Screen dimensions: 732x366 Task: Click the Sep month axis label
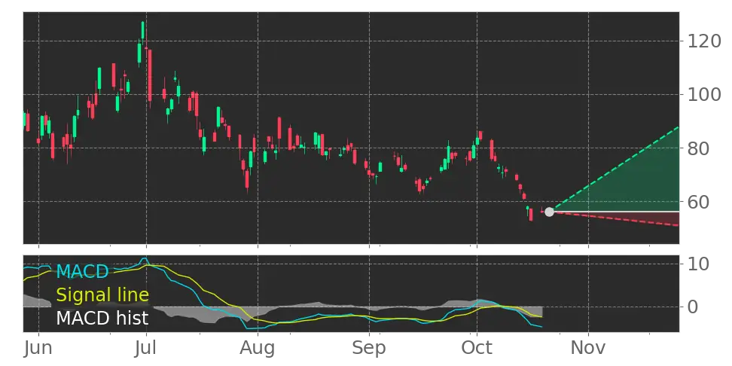coord(369,348)
